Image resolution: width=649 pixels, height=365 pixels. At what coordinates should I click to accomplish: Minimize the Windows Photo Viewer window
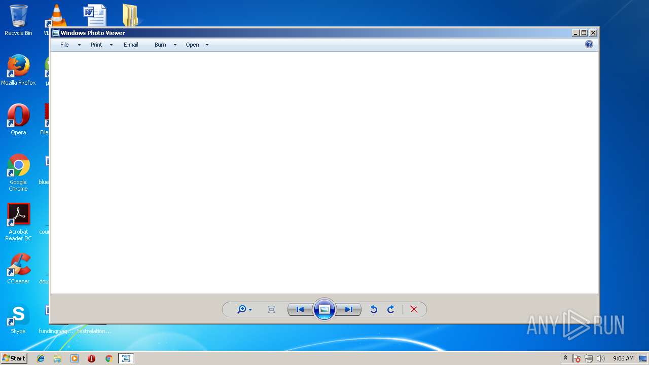pos(575,33)
